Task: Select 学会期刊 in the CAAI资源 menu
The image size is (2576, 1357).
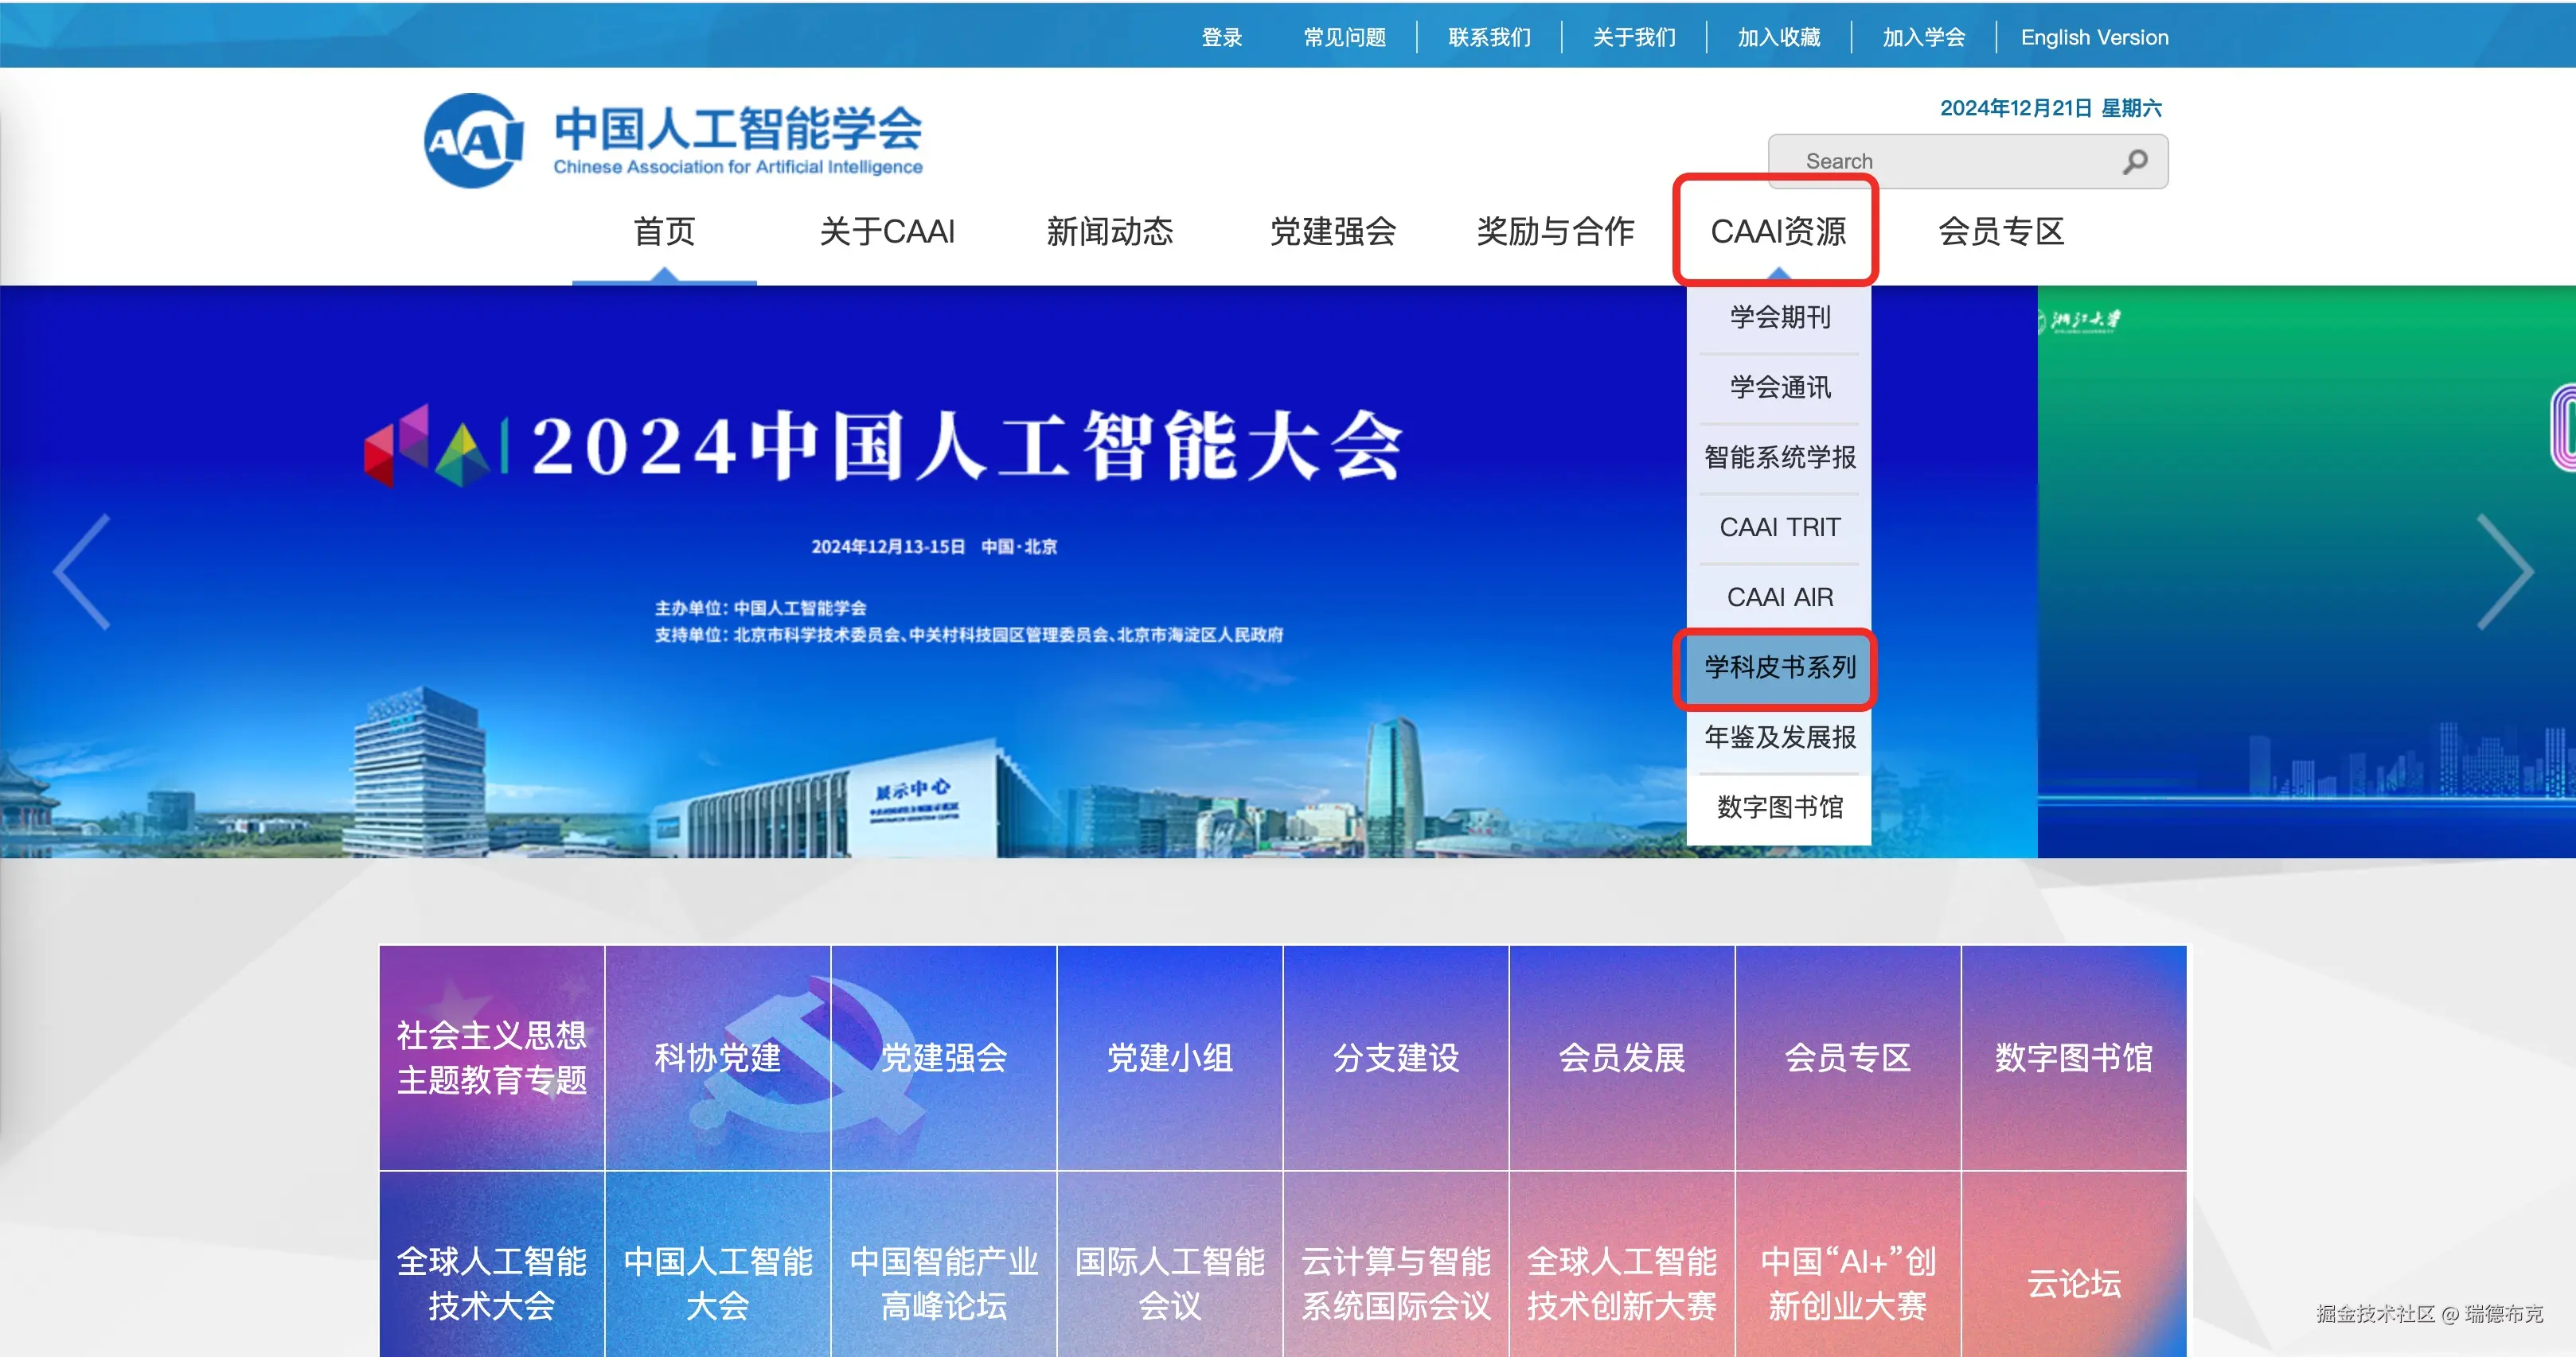Action: (1779, 317)
